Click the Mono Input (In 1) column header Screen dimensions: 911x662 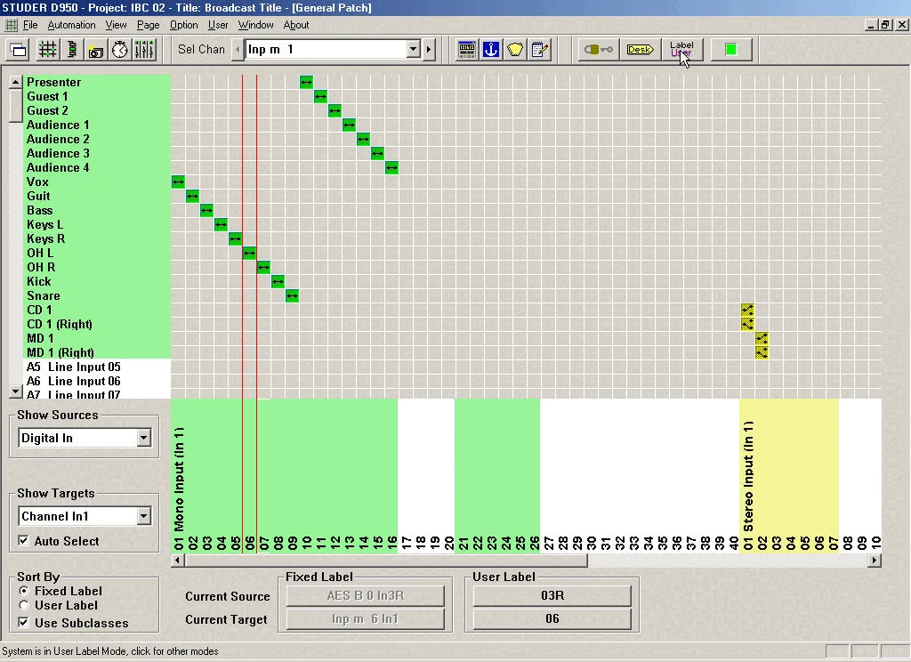(178, 480)
